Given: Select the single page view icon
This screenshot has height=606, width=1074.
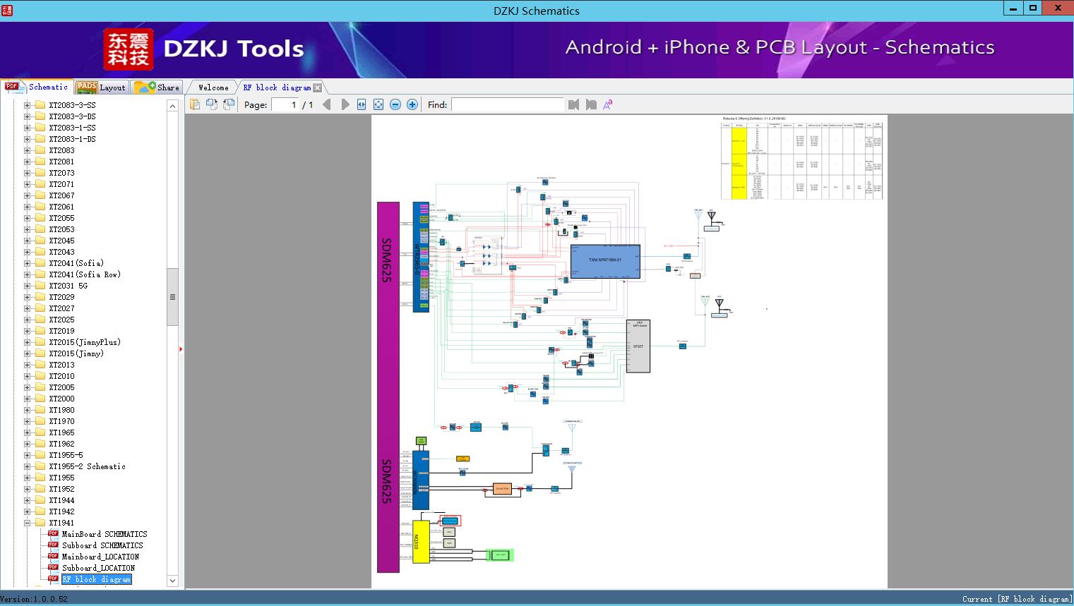Looking at the screenshot, I should click(195, 104).
